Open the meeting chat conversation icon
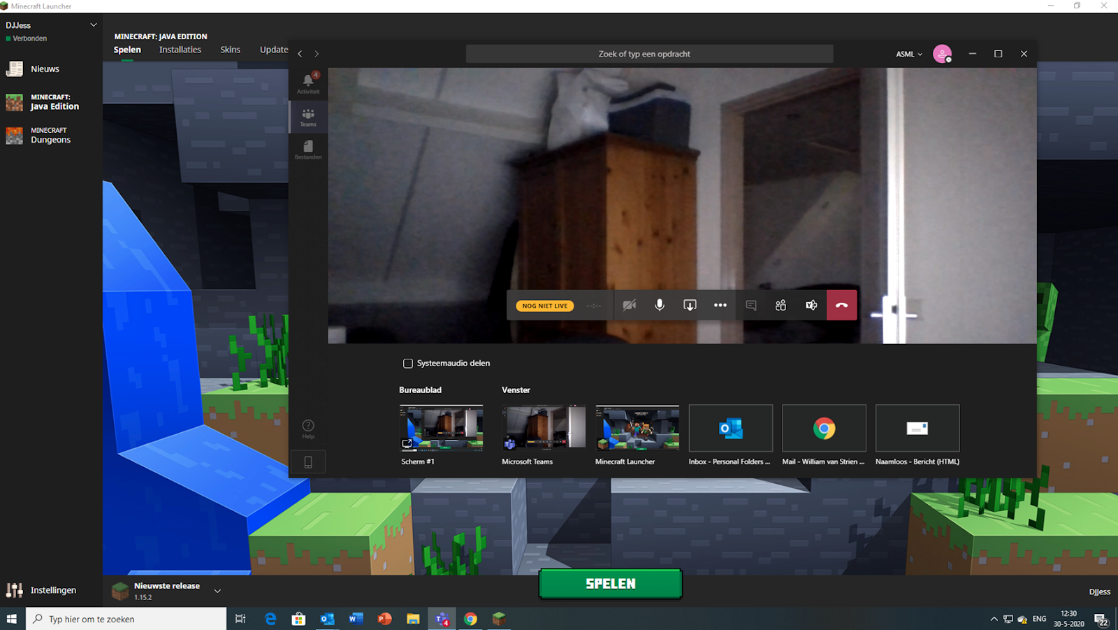This screenshot has height=630, width=1118. (751, 306)
